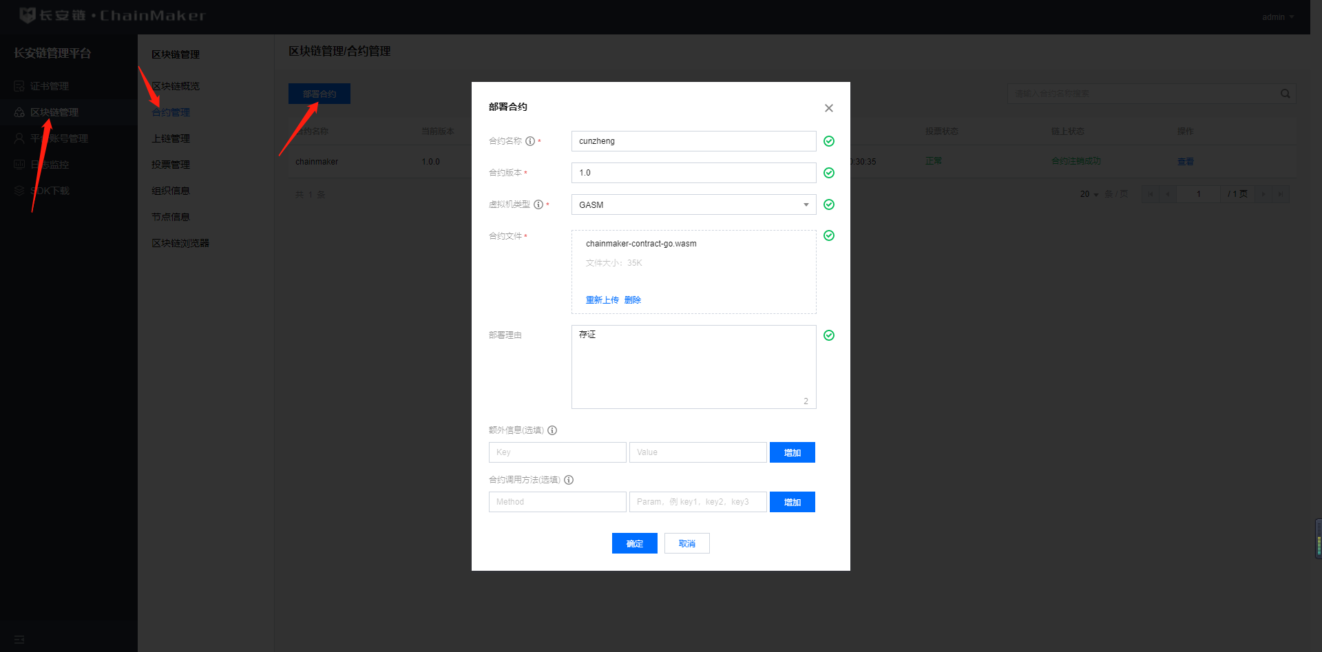Click the info icon beside 合约调用方法(选填)
This screenshot has width=1322, height=652.
pyautogui.click(x=569, y=480)
